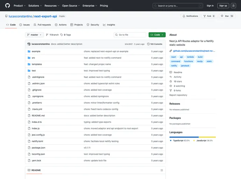Switch to the Insights tab
241x179 pixels.
(109, 25)
